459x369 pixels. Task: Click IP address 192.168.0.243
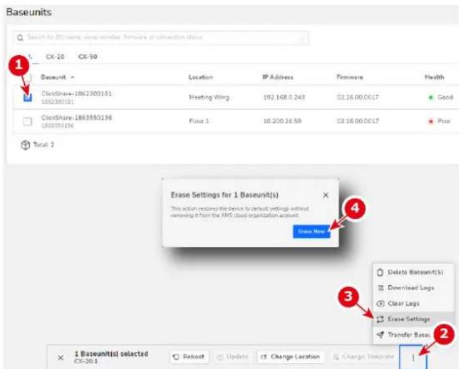coord(284,97)
